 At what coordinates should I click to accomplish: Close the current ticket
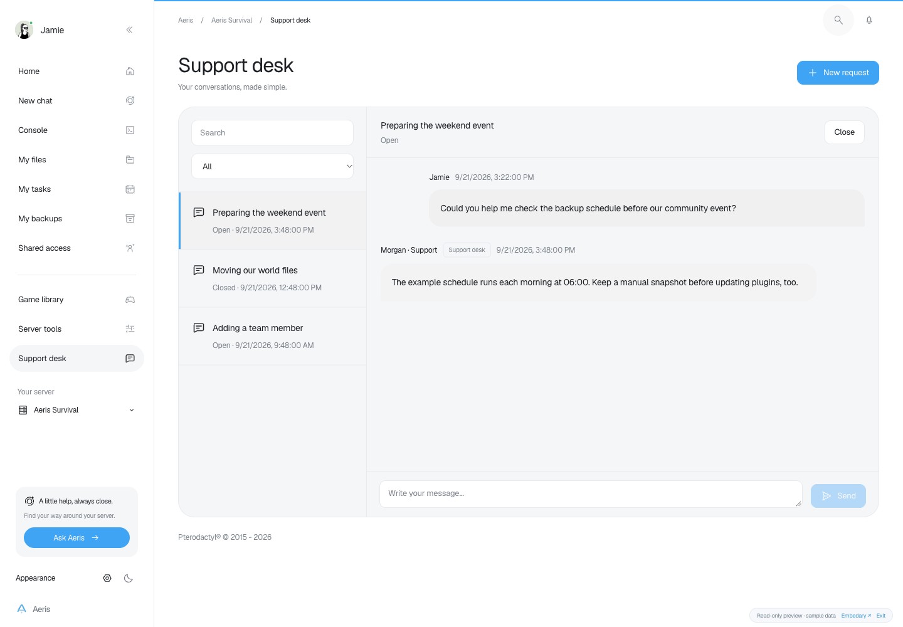[844, 132]
